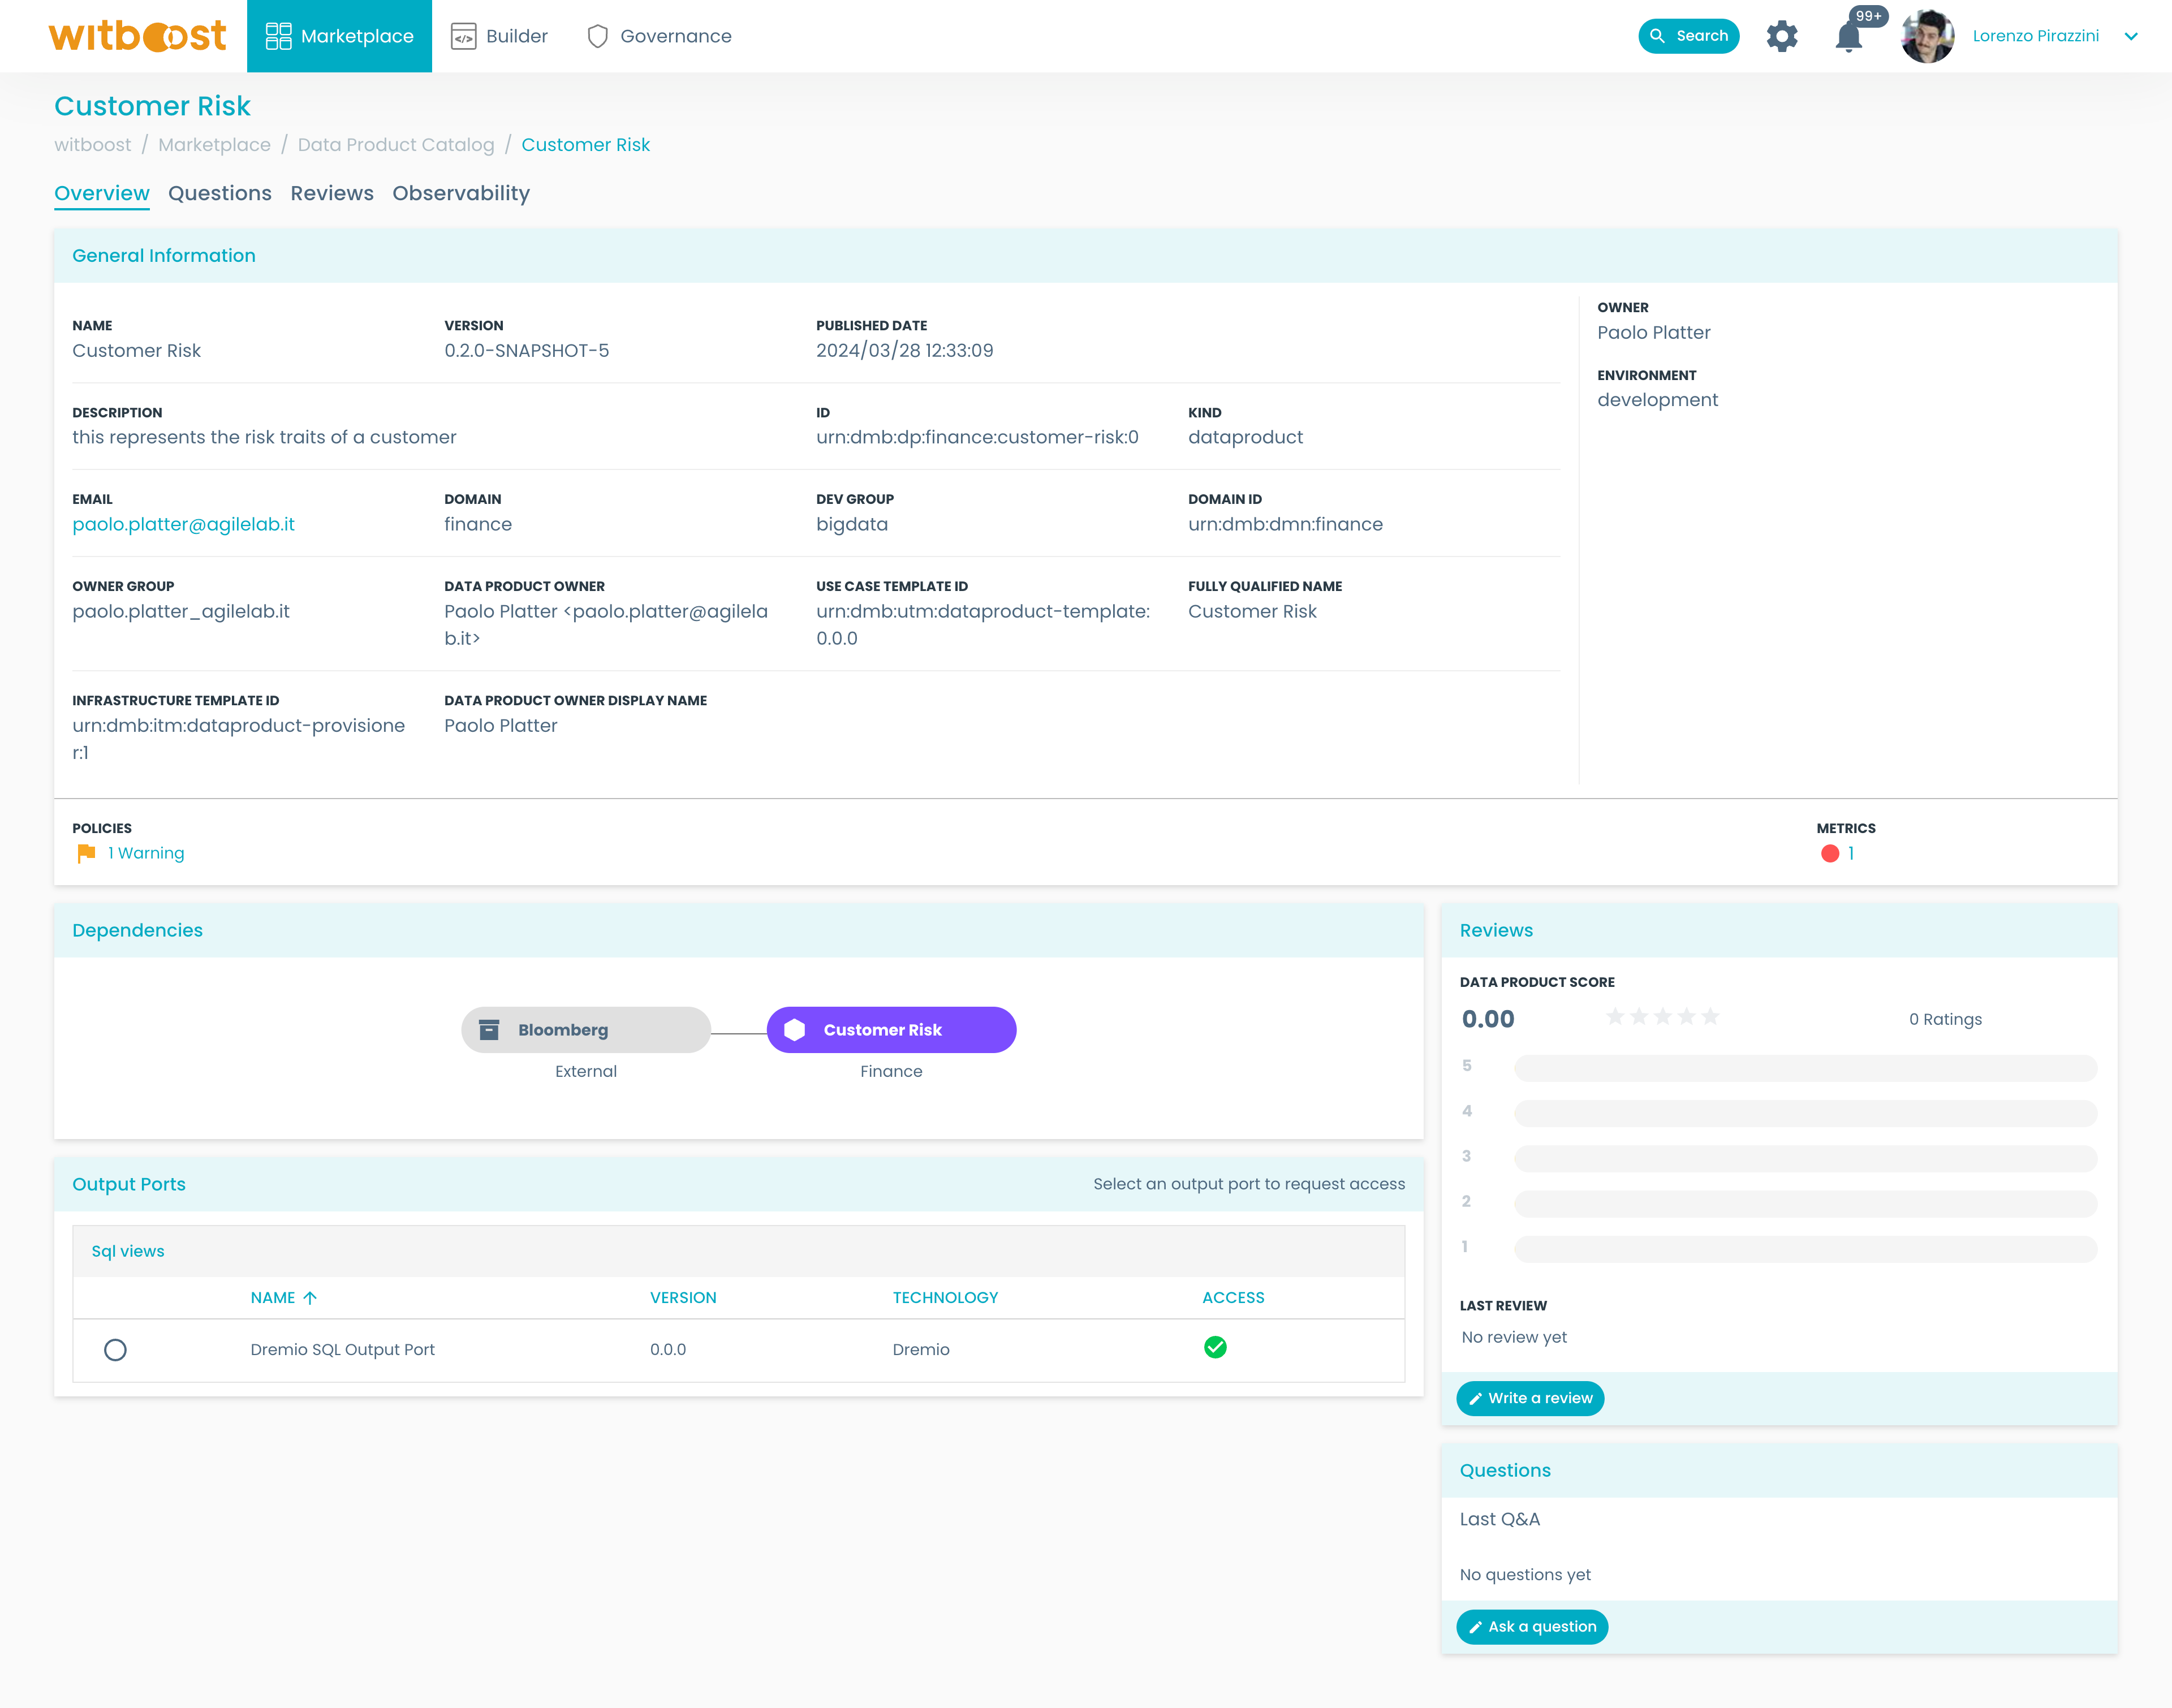The height and width of the screenshot is (1708, 2172).
Task: Switch to the Questions tab
Action: coord(220,193)
